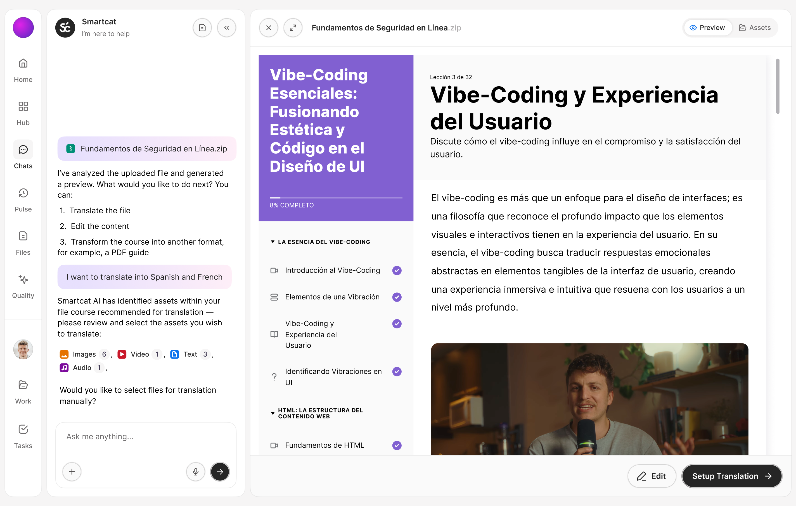Toggle completion check for Introducción al Vibe-Coding
The height and width of the screenshot is (506, 796).
point(397,270)
